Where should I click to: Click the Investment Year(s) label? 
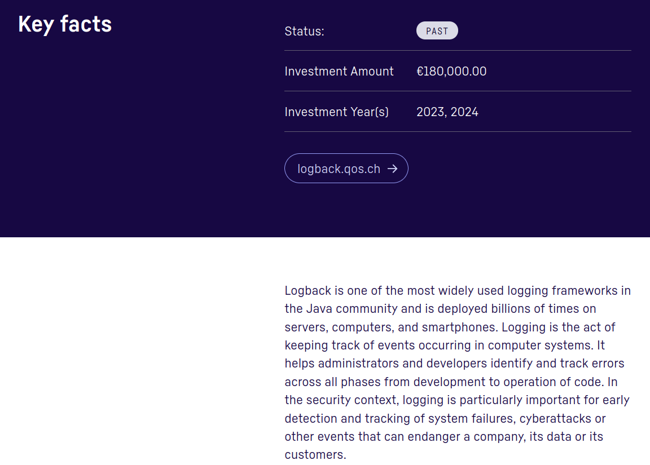pyautogui.click(x=336, y=112)
